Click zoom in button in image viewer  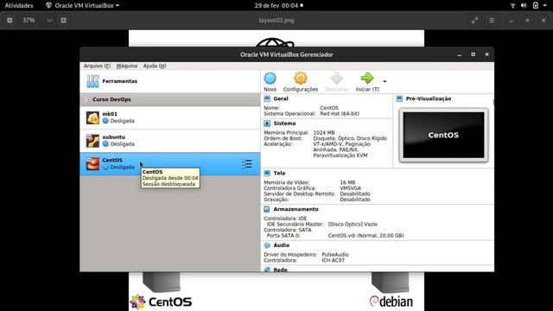coord(63,21)
